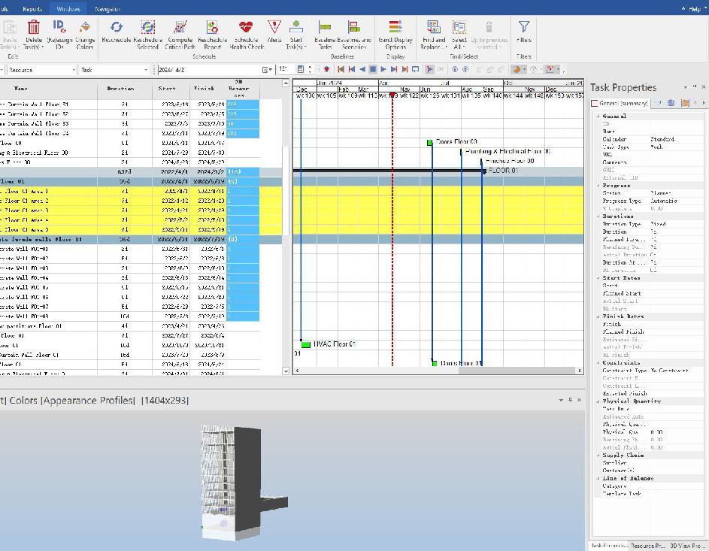
Task: Click the Start Task(s) icon
Action: 296,27
